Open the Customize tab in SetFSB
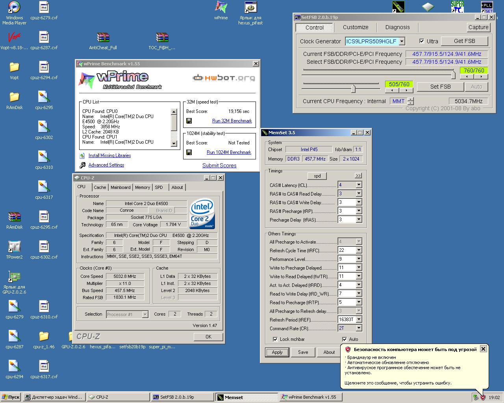 [356, 27]
